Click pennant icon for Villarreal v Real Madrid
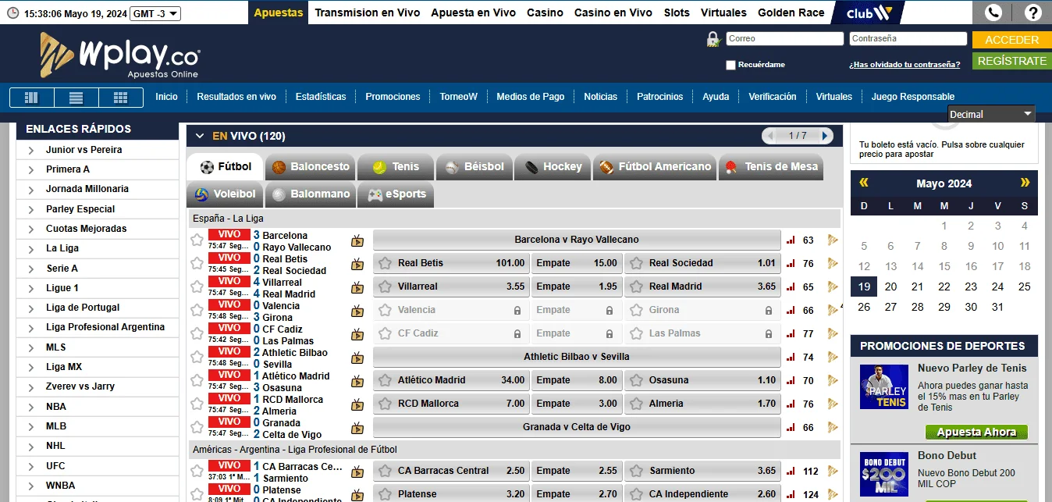This screenshot has height=502, width=1052. tap(833, 287)
